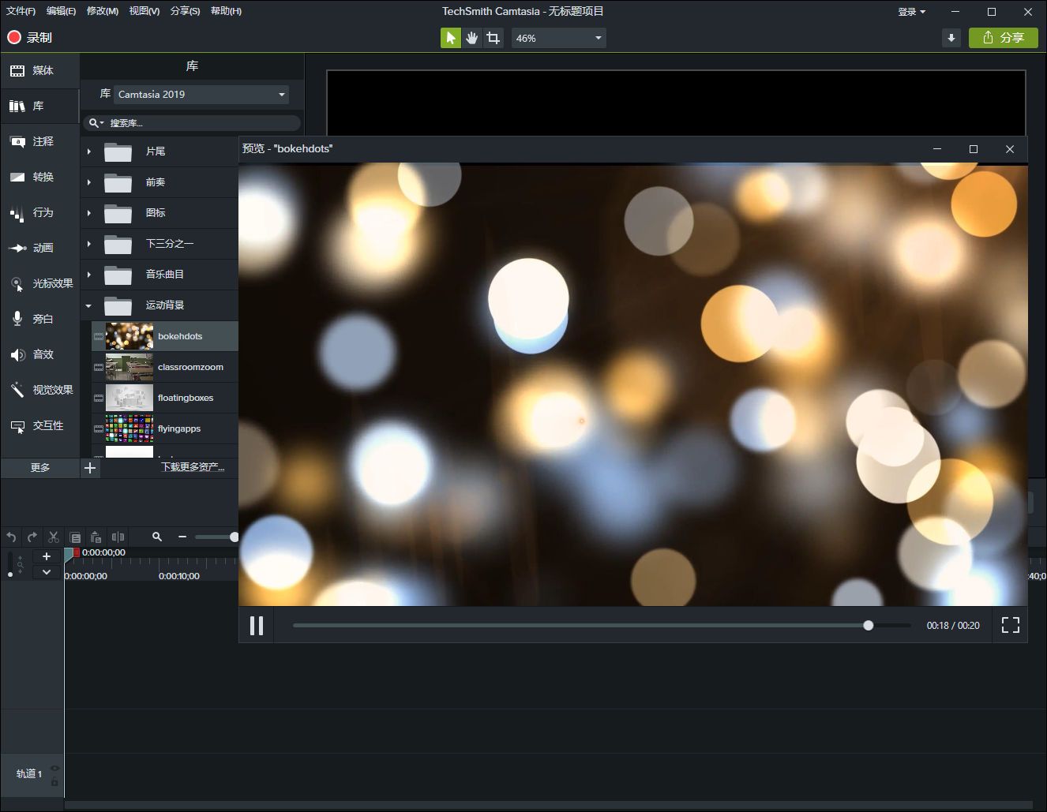
Task: Expand the 音乐曲目 folder
Action: click(88, 275)
